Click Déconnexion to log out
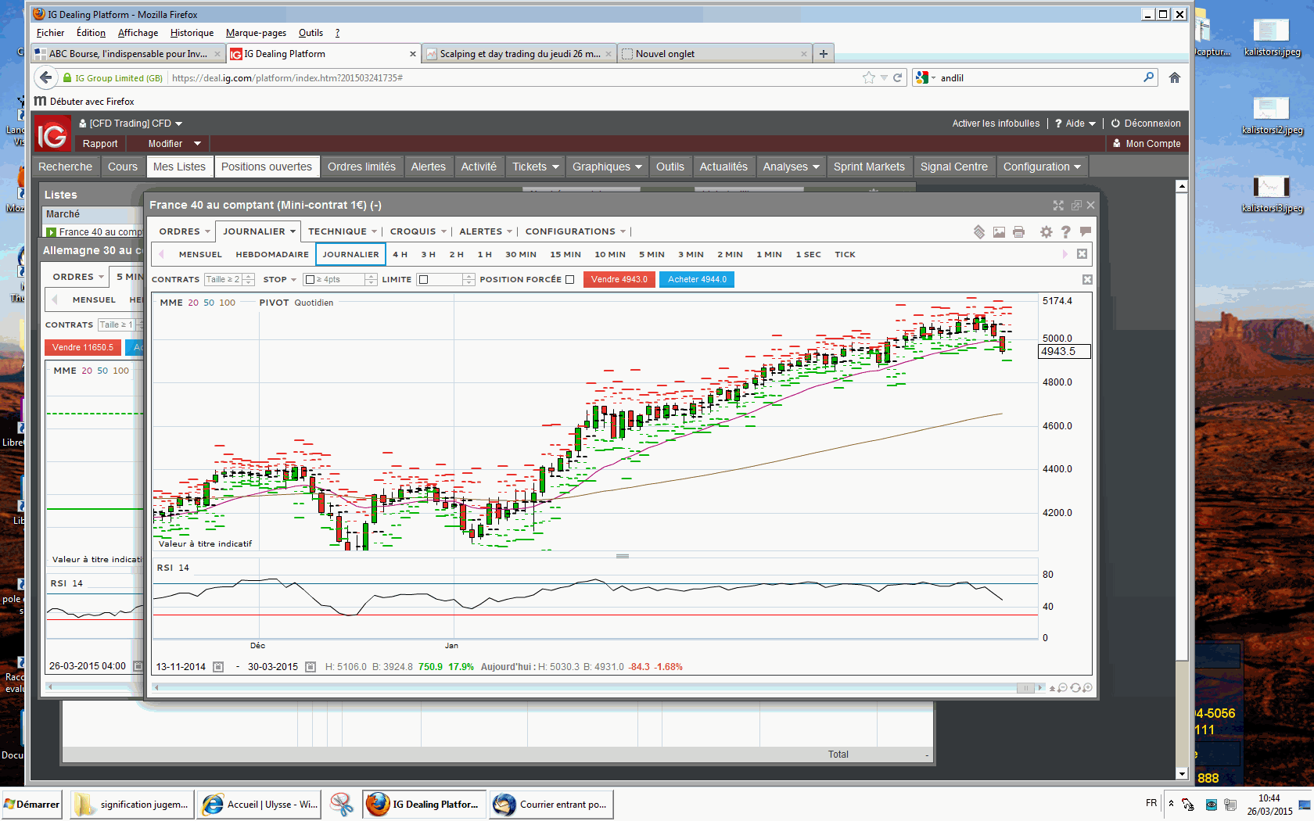1314x821 pixels. 1146,124
